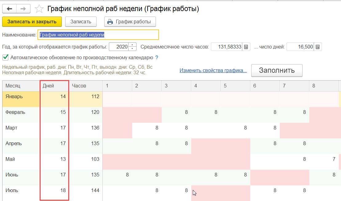This screenshot has width=341, height=201.
Task: Decrease the year with the stepper down arrow
Action: [132, 48]
